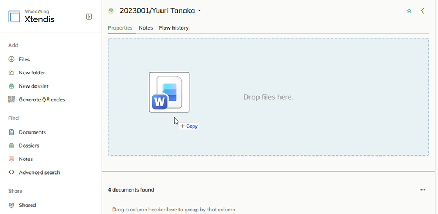Screen dimensions: 438x214
Task: Open Notes under Find in sidebar
Action: pyautogui.click(x=26, y=159)
